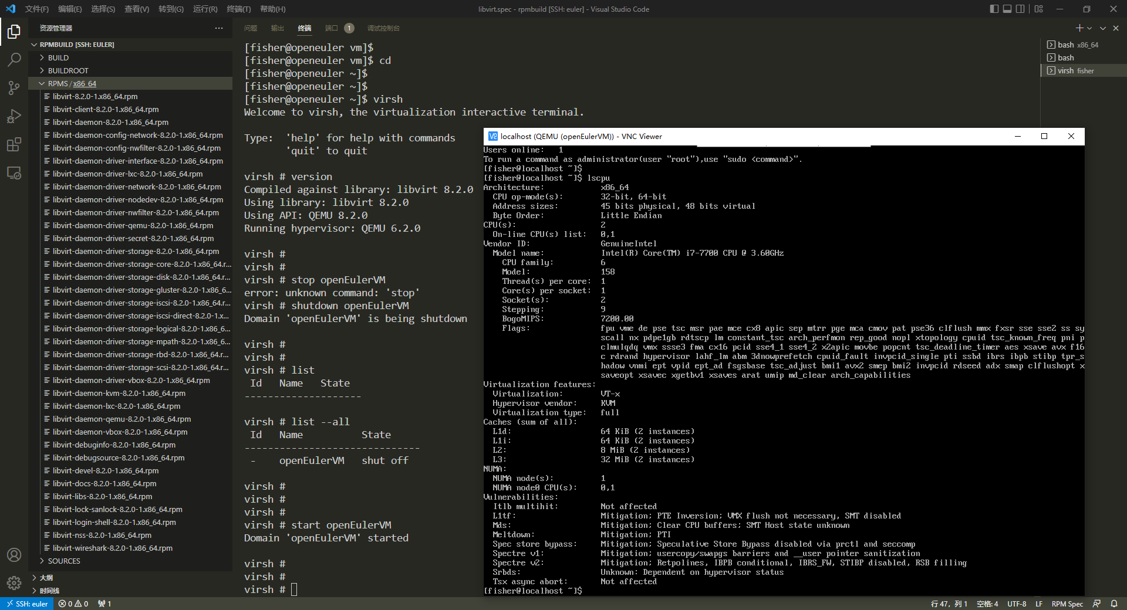This screenshot has height=610, width=1127.
Task: Expand the SOURCES folder
Action: pyautogui.click(x=130, y=561)
